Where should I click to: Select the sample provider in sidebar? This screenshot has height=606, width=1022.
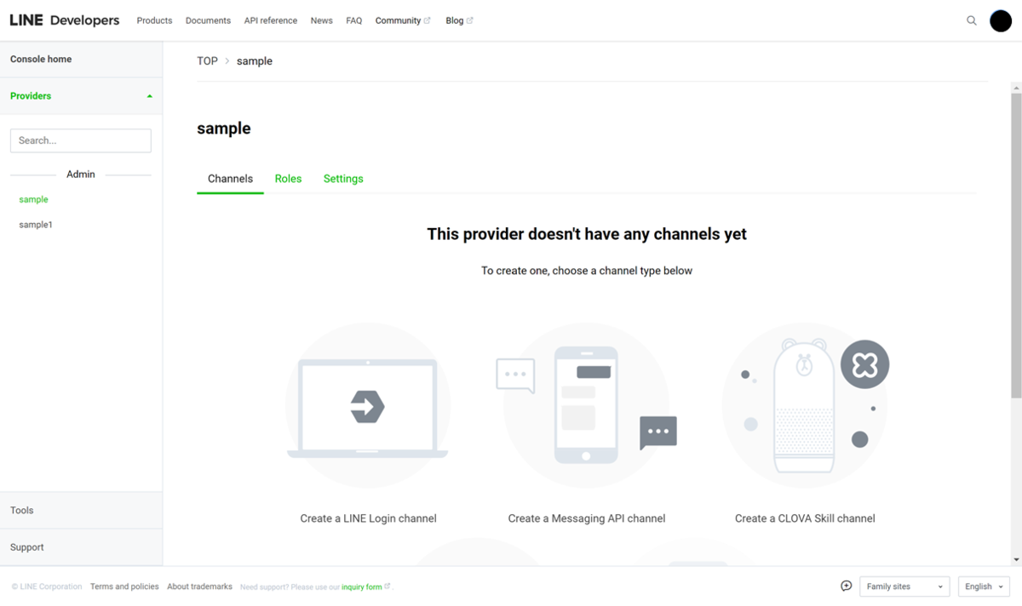(x=34, y=199)
